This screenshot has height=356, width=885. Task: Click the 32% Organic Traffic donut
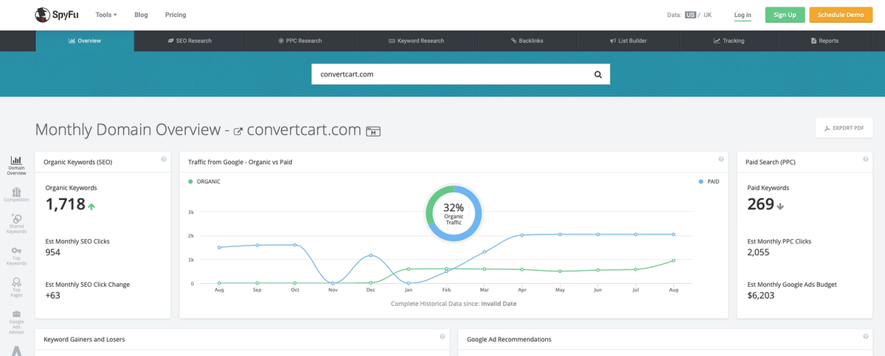coord(454,213)
